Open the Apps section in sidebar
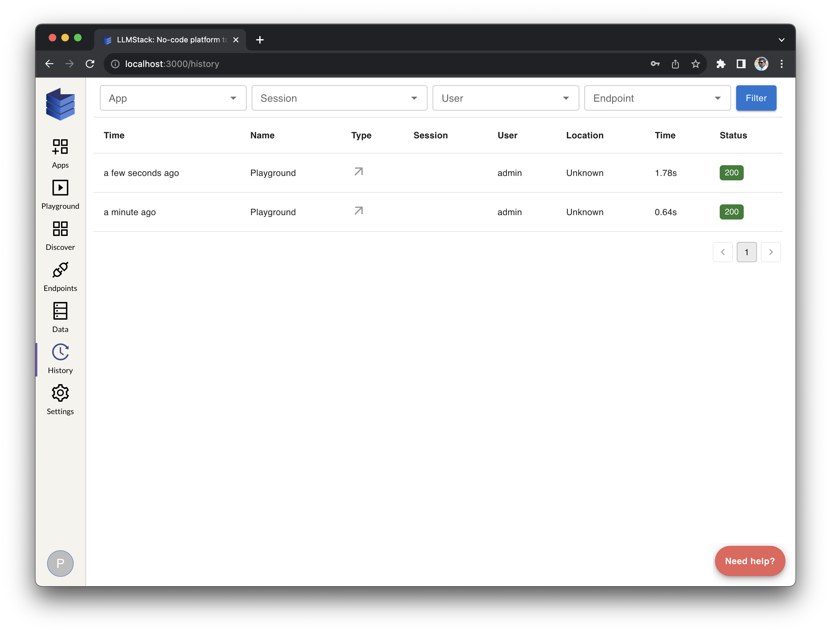Image resolution: width=831 pixels, height=633 pixels. point(60,153)
